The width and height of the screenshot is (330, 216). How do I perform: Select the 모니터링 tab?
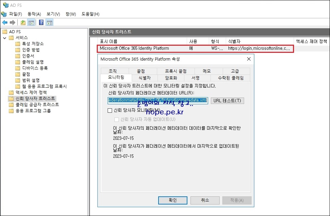(116, 77)
